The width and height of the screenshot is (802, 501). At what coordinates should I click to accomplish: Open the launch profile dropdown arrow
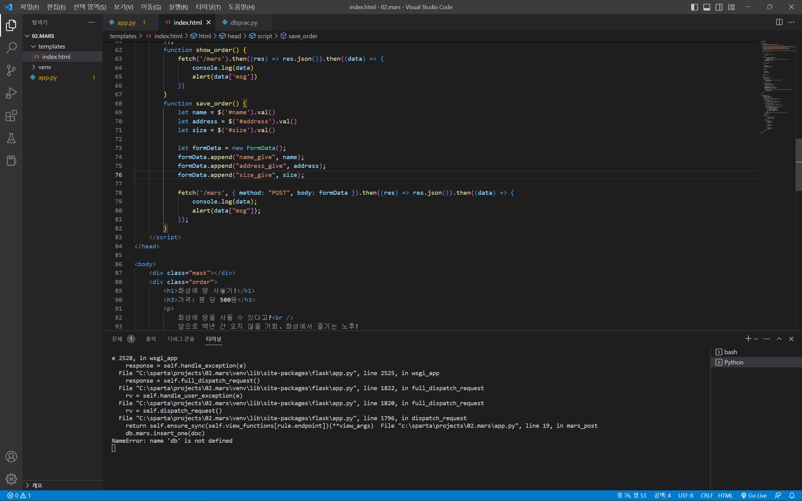coord(756,338)
